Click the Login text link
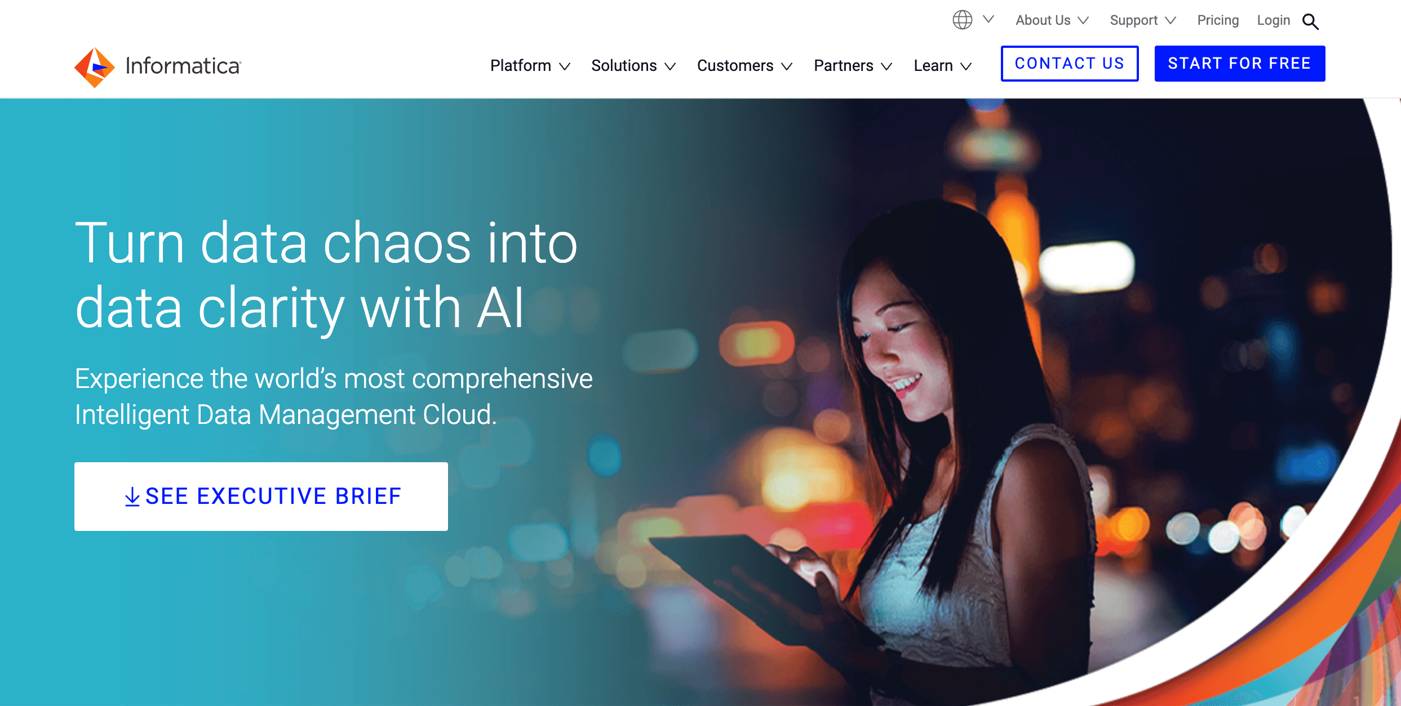Screen dimensions: 1401x706 1276,20
